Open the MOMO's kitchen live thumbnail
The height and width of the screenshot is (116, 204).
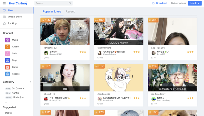119,31
